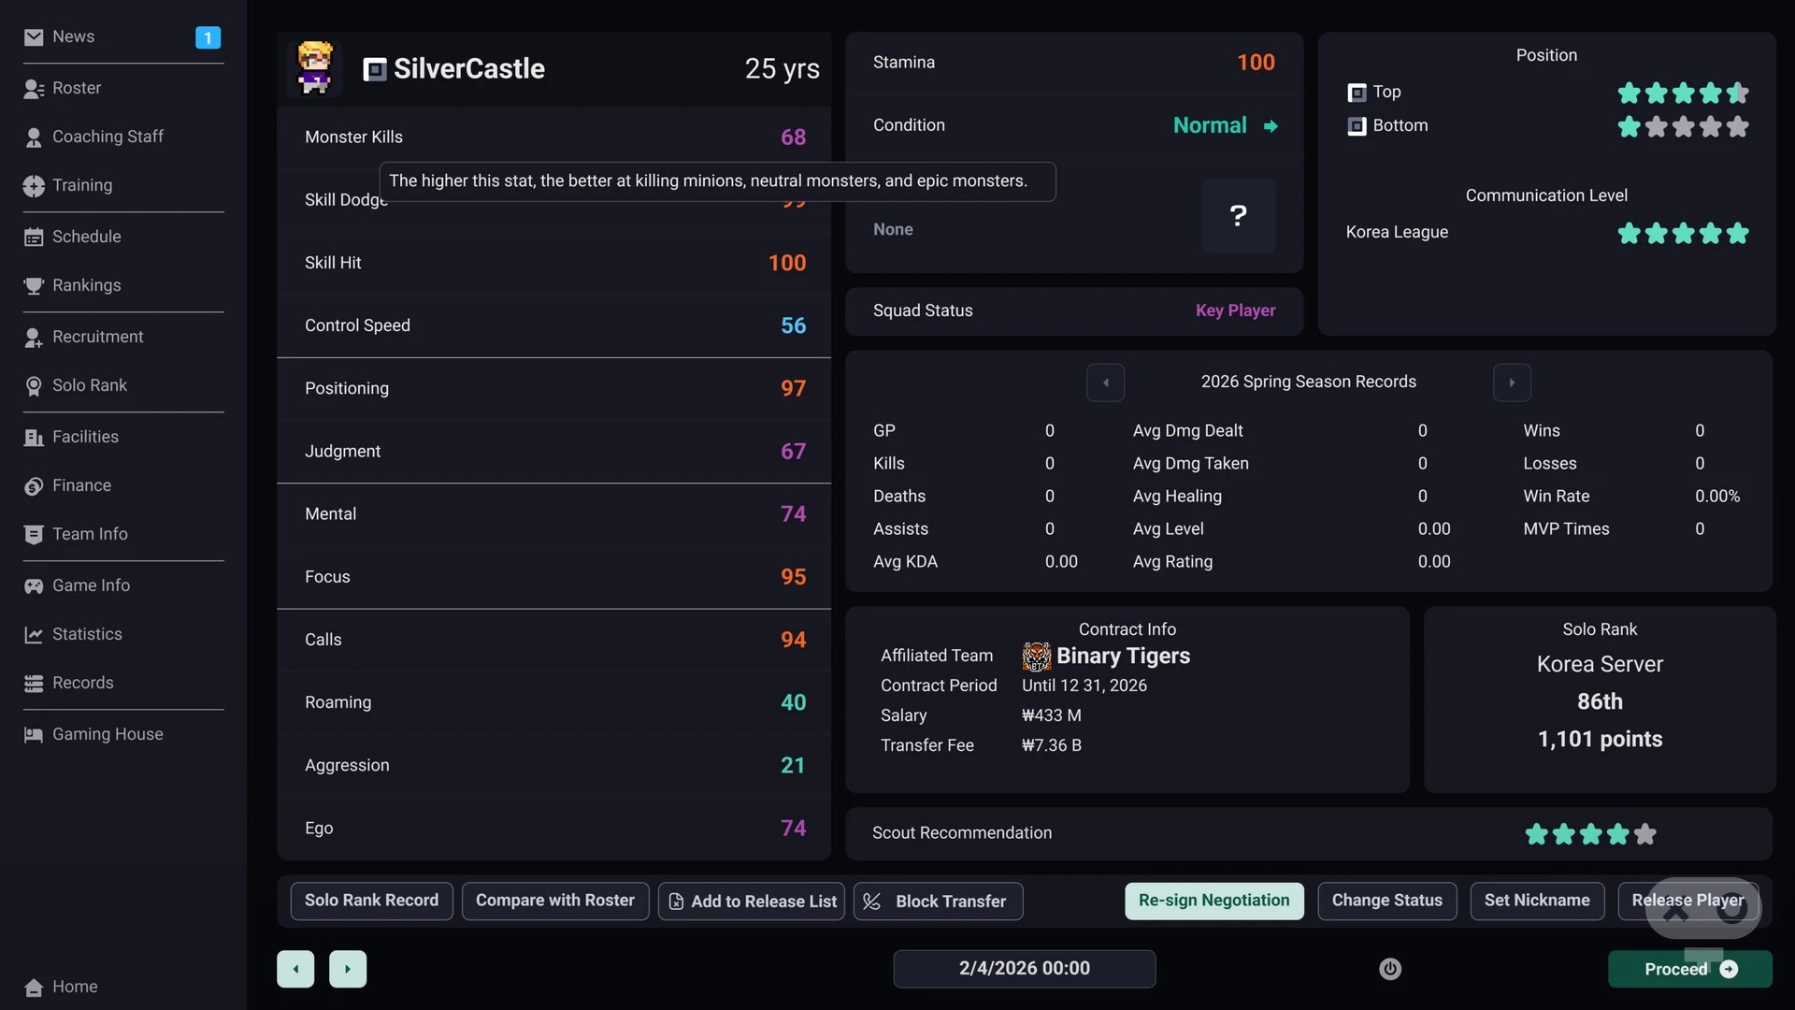Click the power icon near the date

[x=1390, y=969]
